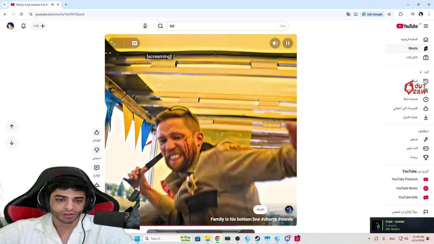
Task: Click the create plus button
Action: click(39, 26)
